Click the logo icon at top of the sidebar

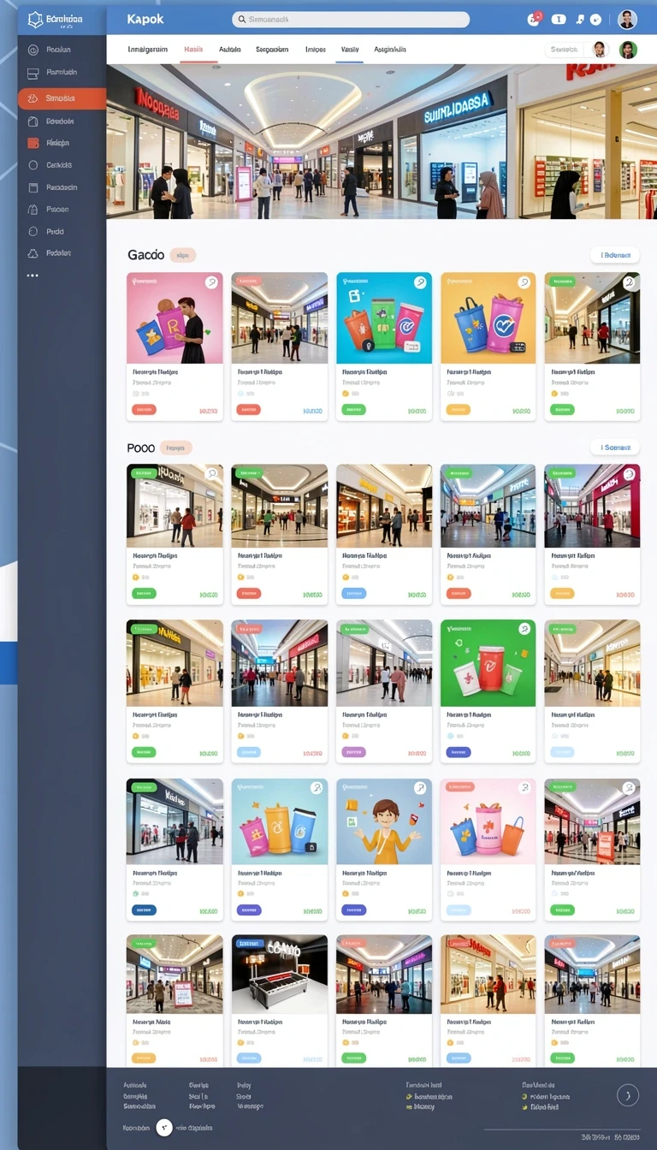click(35, 19)
